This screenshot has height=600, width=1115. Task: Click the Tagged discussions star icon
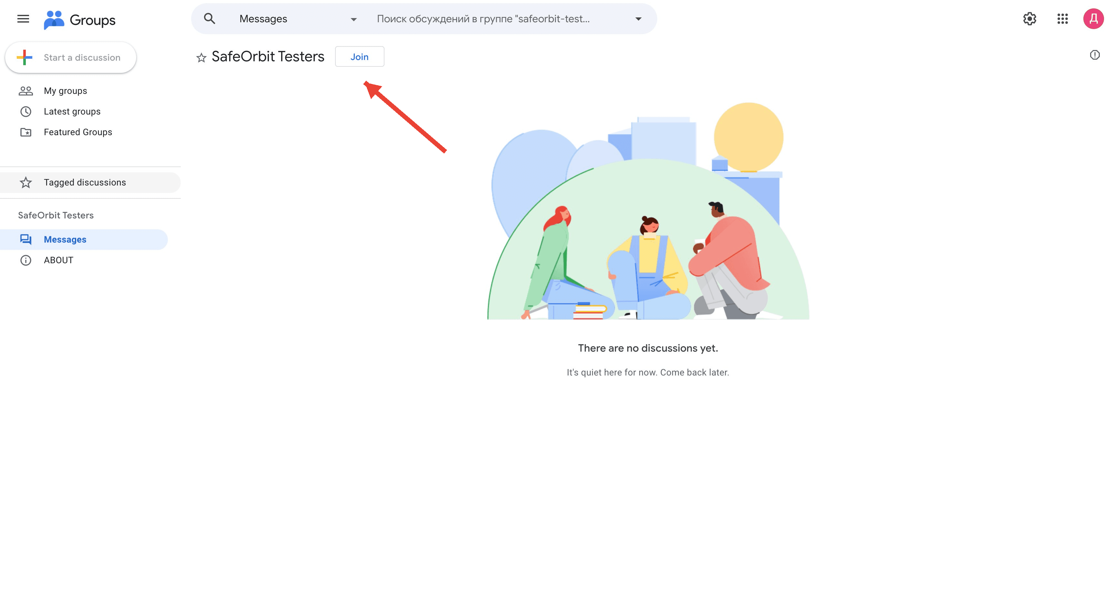[26, 183]
